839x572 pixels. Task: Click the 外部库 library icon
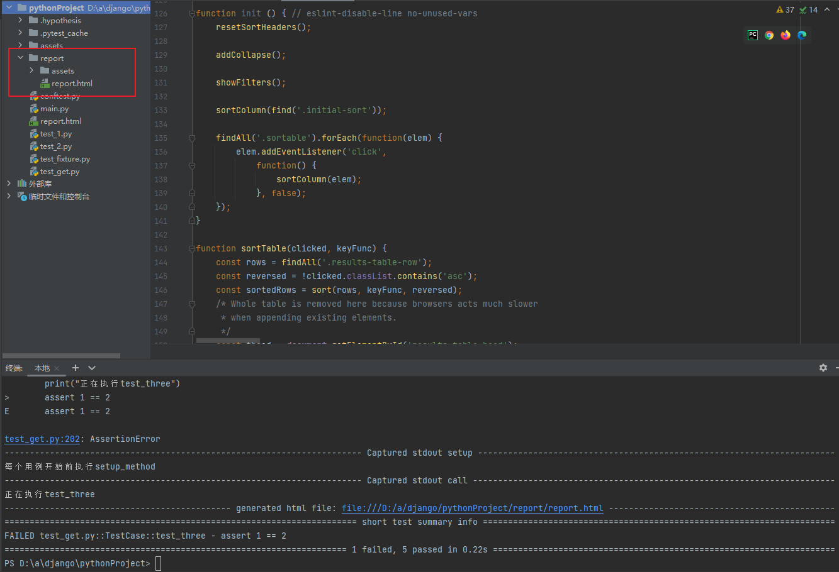point(21,184)
